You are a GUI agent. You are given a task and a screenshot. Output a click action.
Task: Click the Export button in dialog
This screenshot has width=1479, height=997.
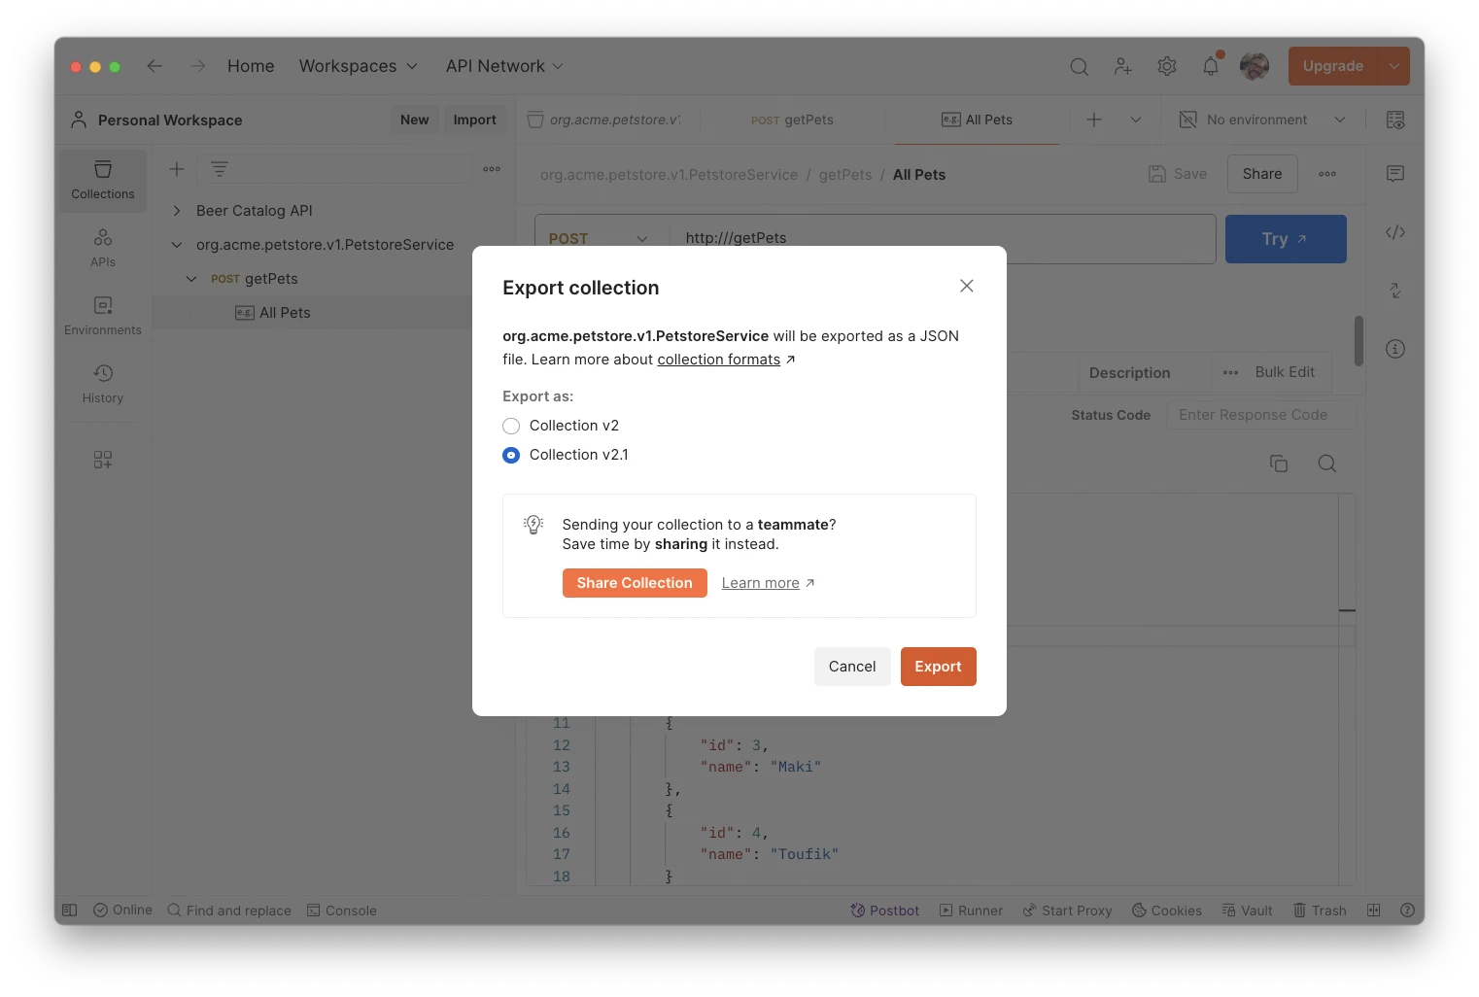point(938,667)
